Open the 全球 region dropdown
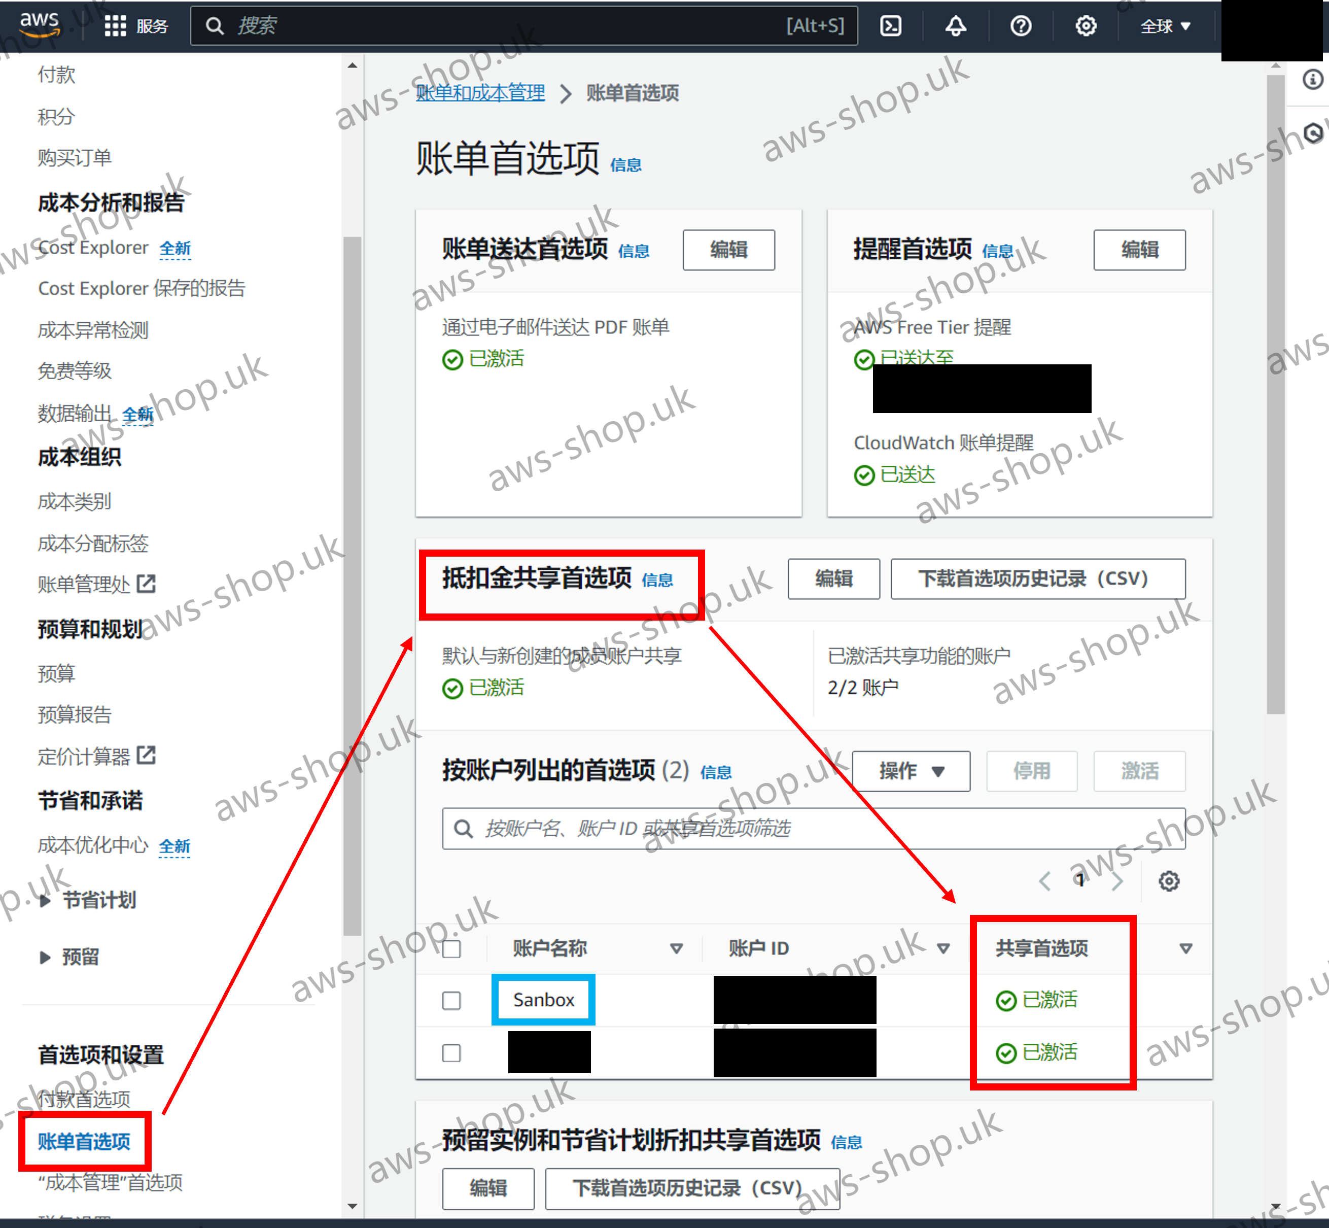1329x1228 pixels. click(1165, 26)
